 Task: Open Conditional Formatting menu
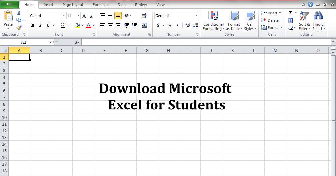tap(213, 21)
